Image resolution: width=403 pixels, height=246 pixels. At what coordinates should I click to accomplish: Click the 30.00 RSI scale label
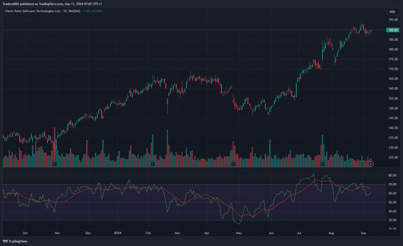392,220
